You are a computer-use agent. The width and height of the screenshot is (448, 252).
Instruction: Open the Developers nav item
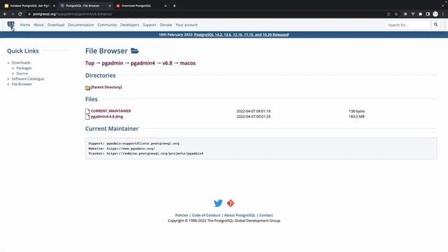pyautogui.click(x=129, y=25)
